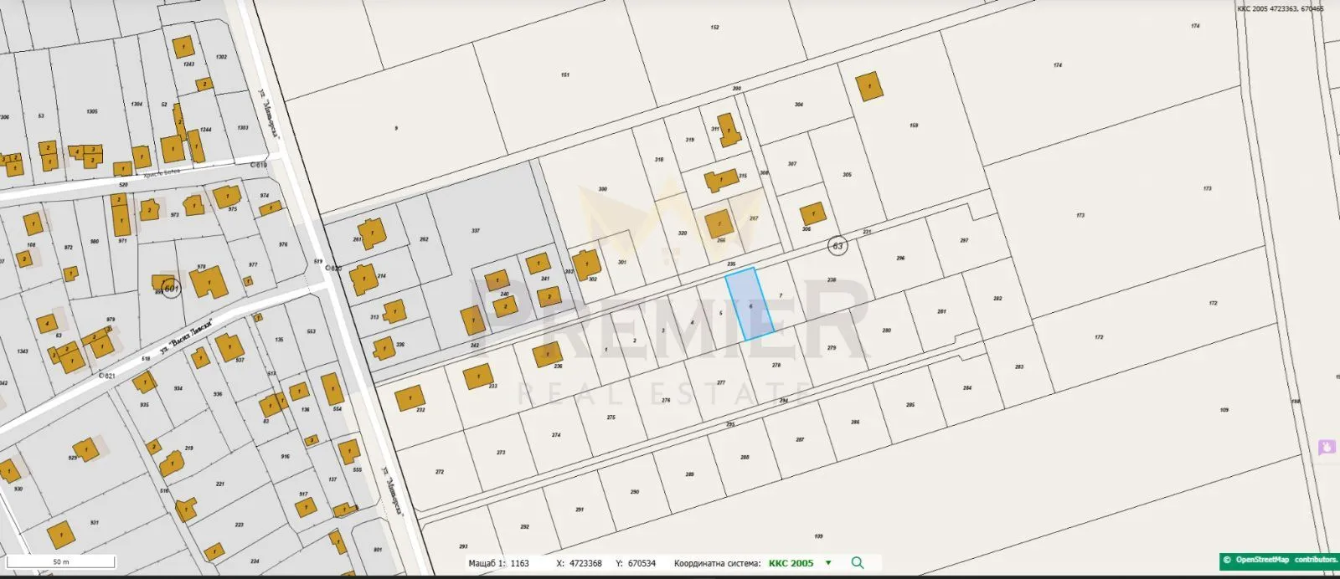Click the 50 m scale bar
Screen dimensions: 1340x579
(x=60, y=561)
